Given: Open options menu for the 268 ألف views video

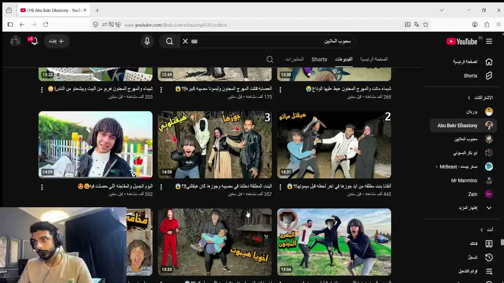Looking at the screenshot, I should click(x=280, y=90).
